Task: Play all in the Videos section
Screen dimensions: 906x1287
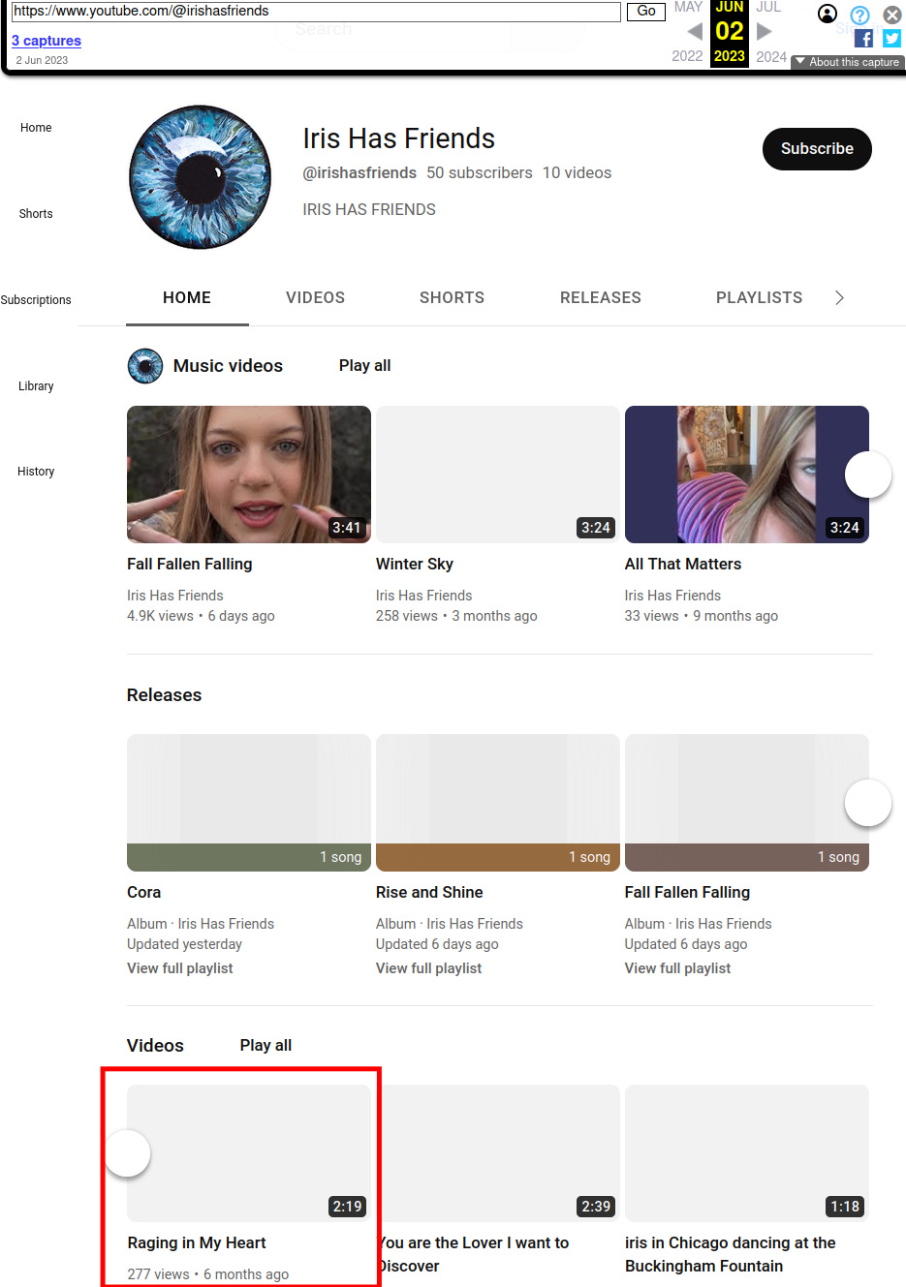Action: click(x=266, y=1046)
